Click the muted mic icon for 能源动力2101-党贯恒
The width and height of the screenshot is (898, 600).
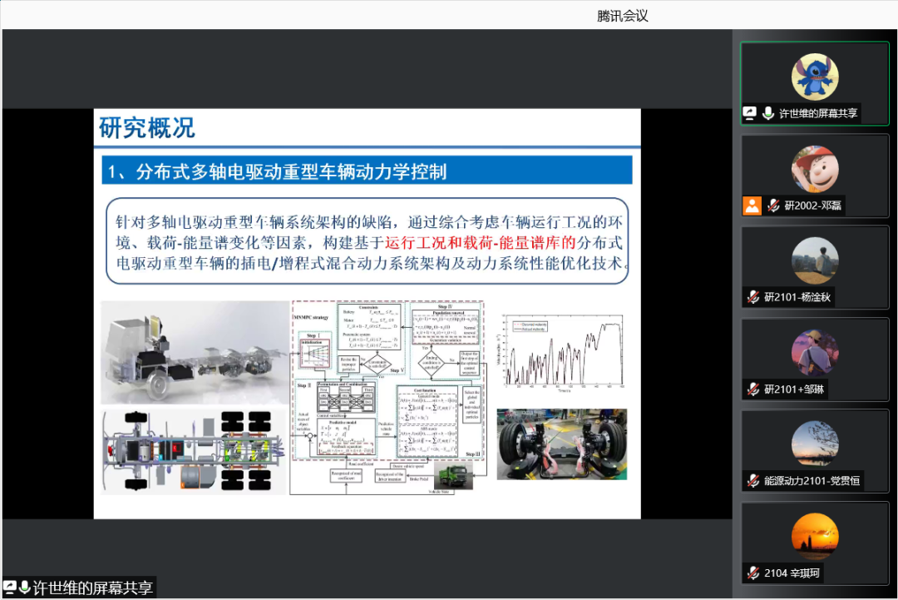752,481
